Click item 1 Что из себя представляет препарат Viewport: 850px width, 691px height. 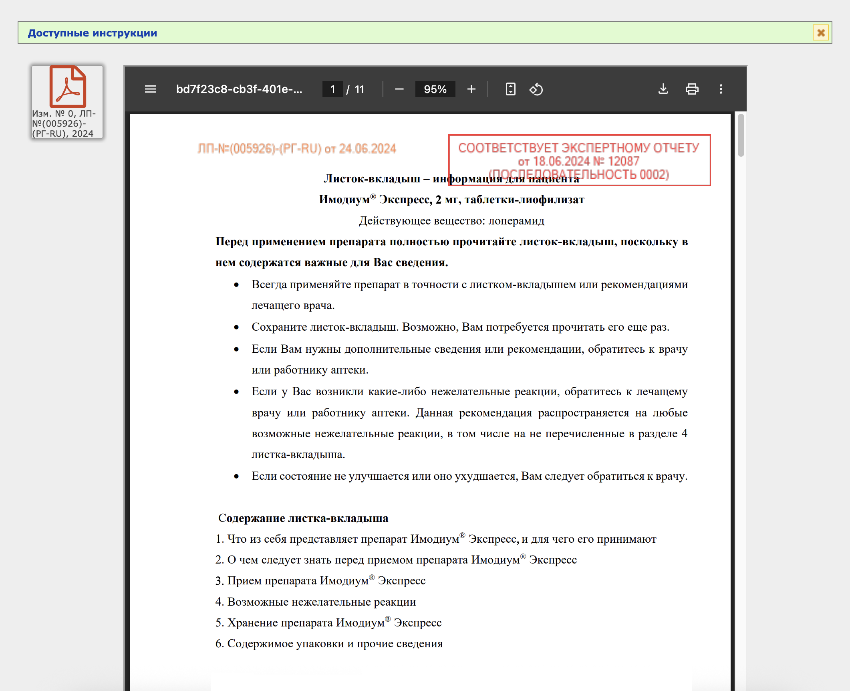point(436,539)
